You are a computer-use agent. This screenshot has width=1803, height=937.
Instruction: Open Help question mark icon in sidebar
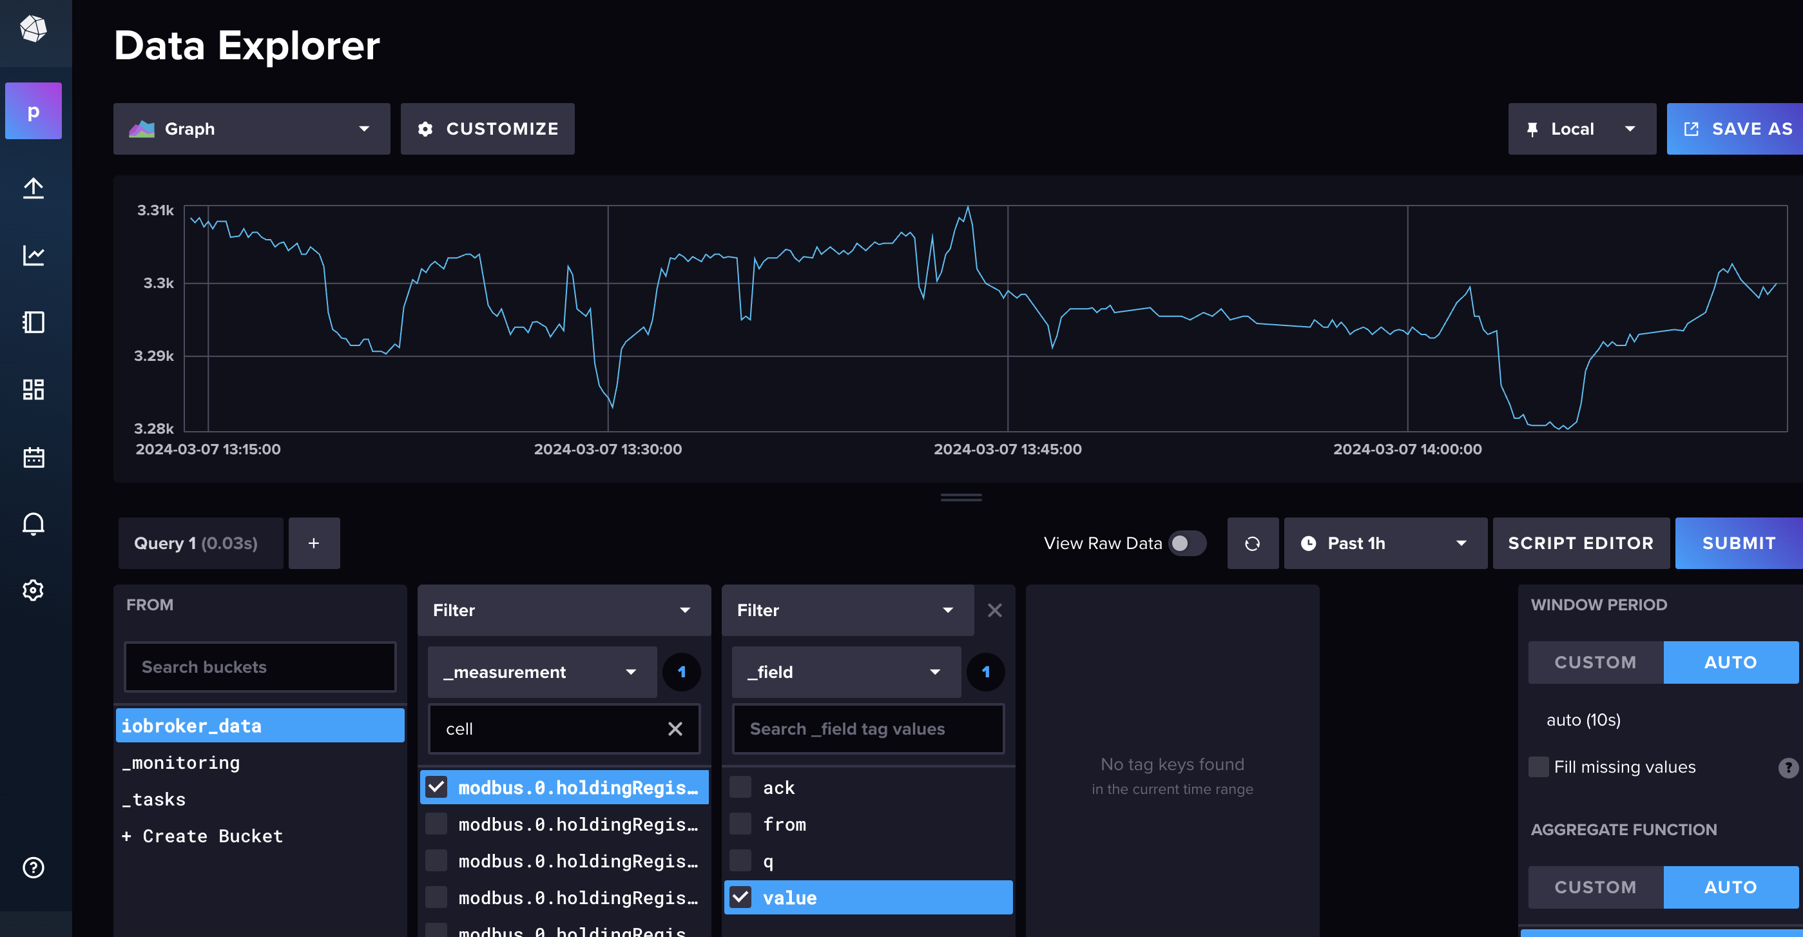pos(33,867)
